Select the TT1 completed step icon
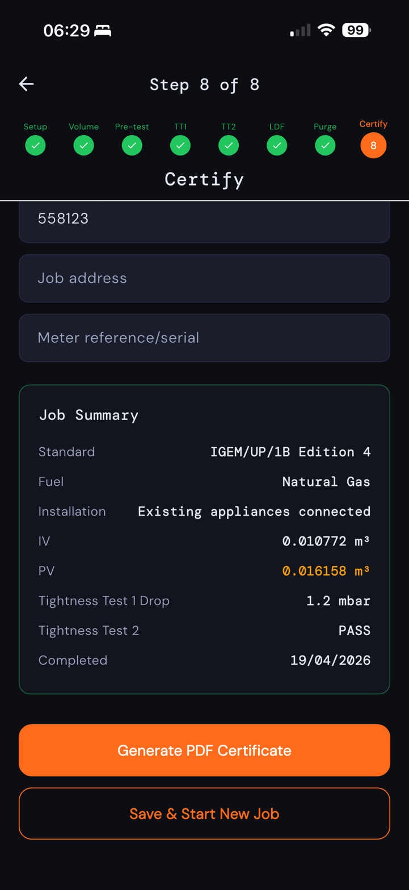 click(x=180, y=145)
